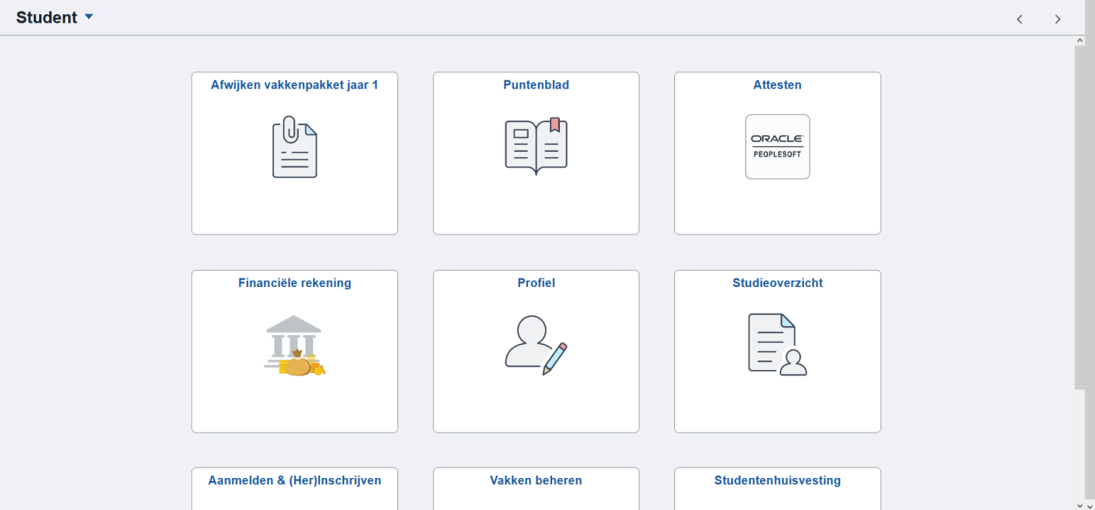
Task: Go to next homepage with right chevron
Action: [x=1057, y=19]
